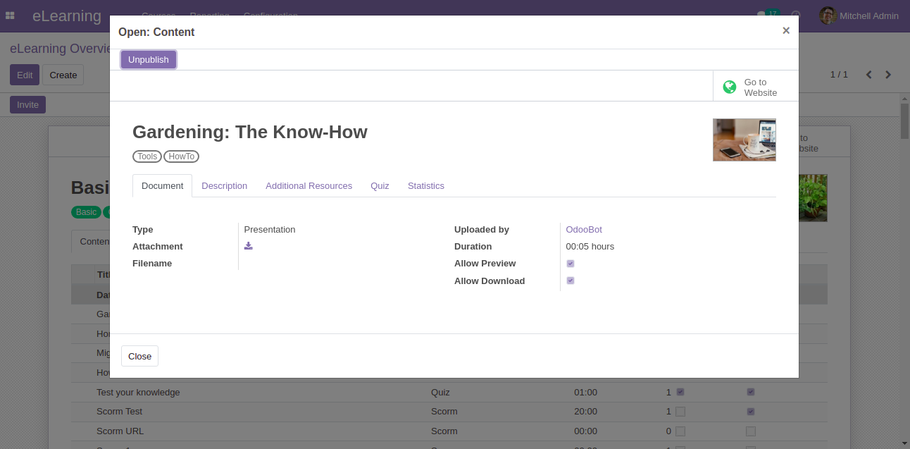Toggle the Allow Download checkbox
Screen dimensions: 910x449
tap(571, 281)
